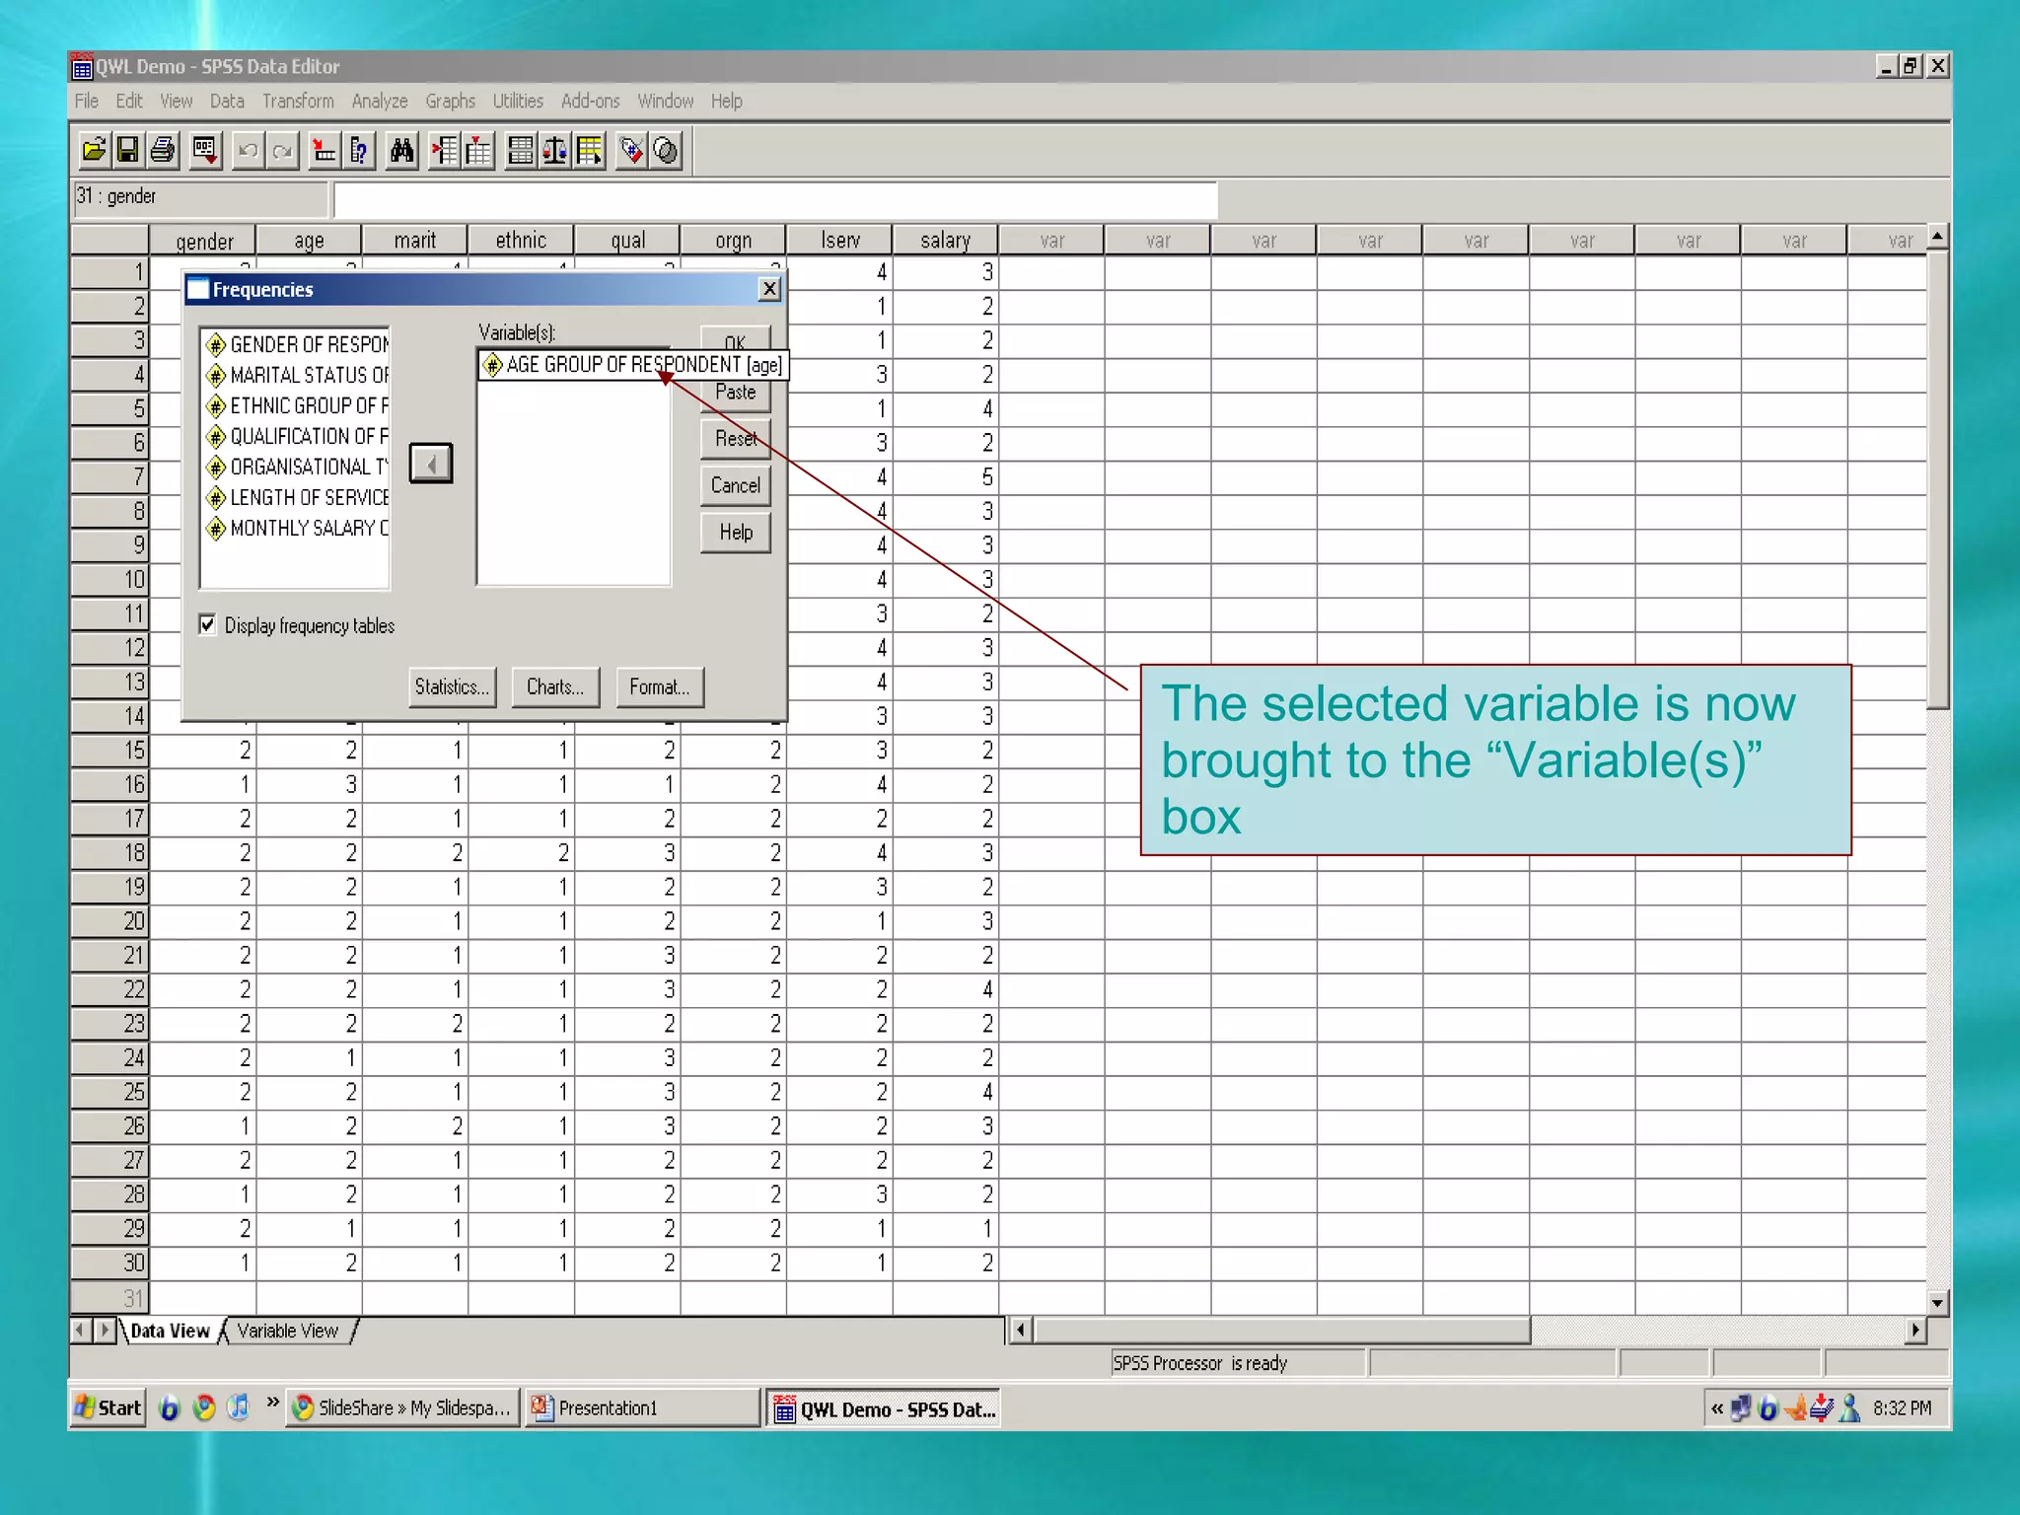Expand quick launch overflow chevron
The height and width of the screenshot is (1515, 2020).
click(273, 1403)
